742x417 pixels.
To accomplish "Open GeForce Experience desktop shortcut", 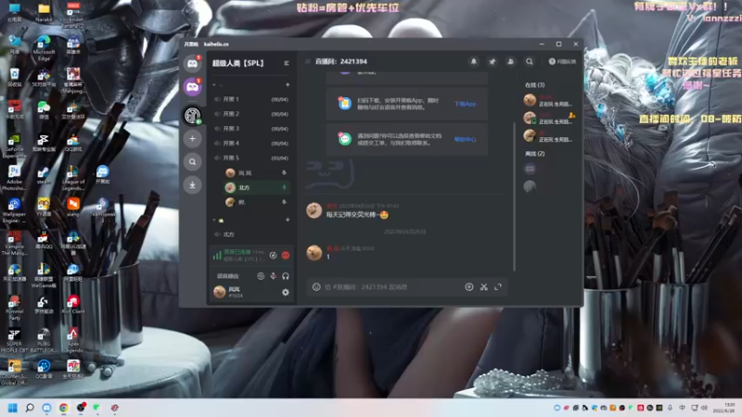I will [x=14, y=146].
